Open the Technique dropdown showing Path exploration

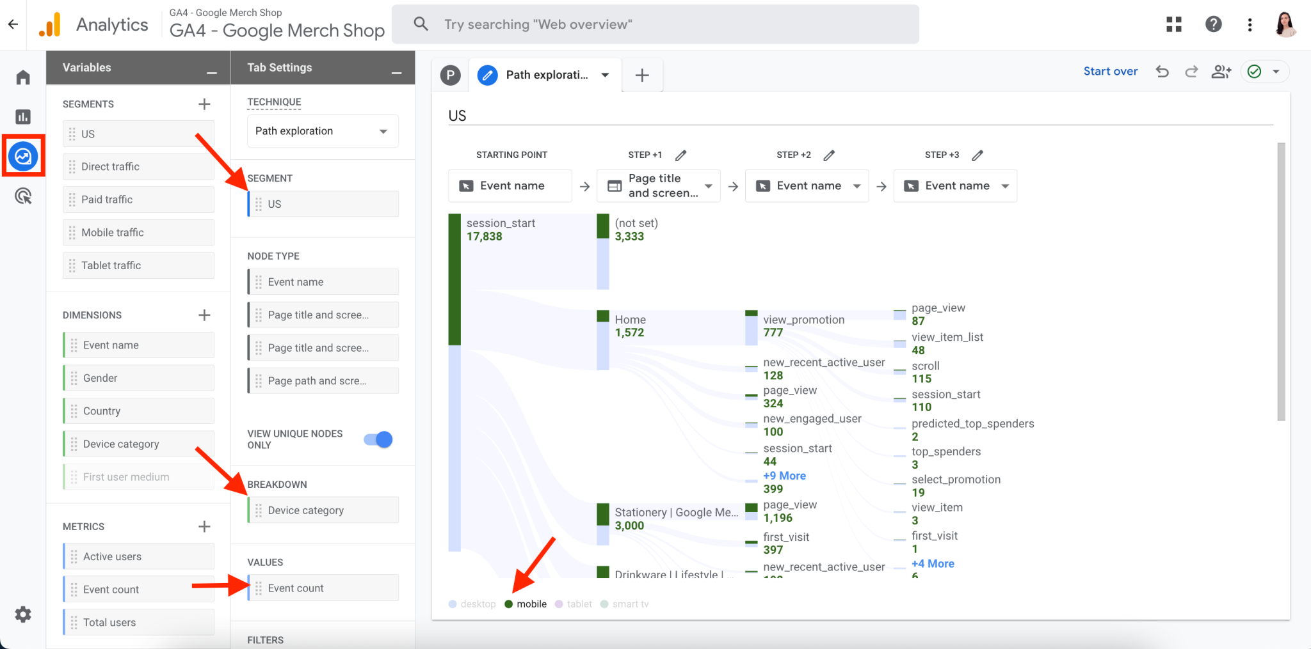(x=322, y=131)
